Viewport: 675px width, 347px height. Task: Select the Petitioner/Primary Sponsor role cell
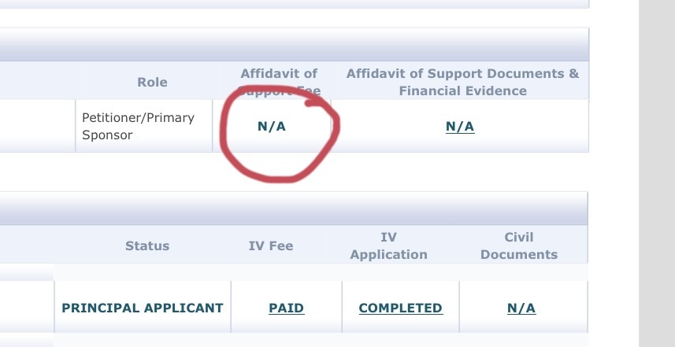point(144,126)
